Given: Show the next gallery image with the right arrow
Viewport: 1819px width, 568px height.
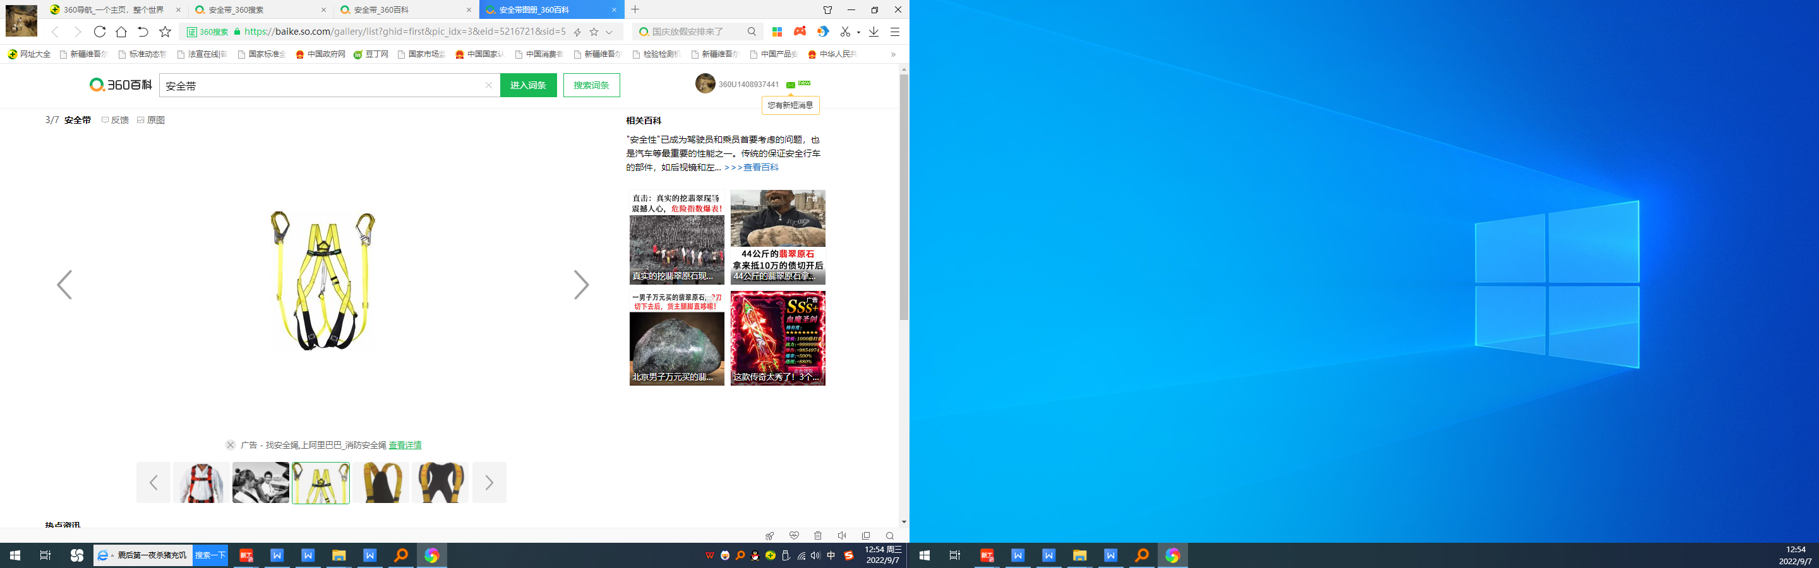Looking at the screenshot, I should (580, 285).
